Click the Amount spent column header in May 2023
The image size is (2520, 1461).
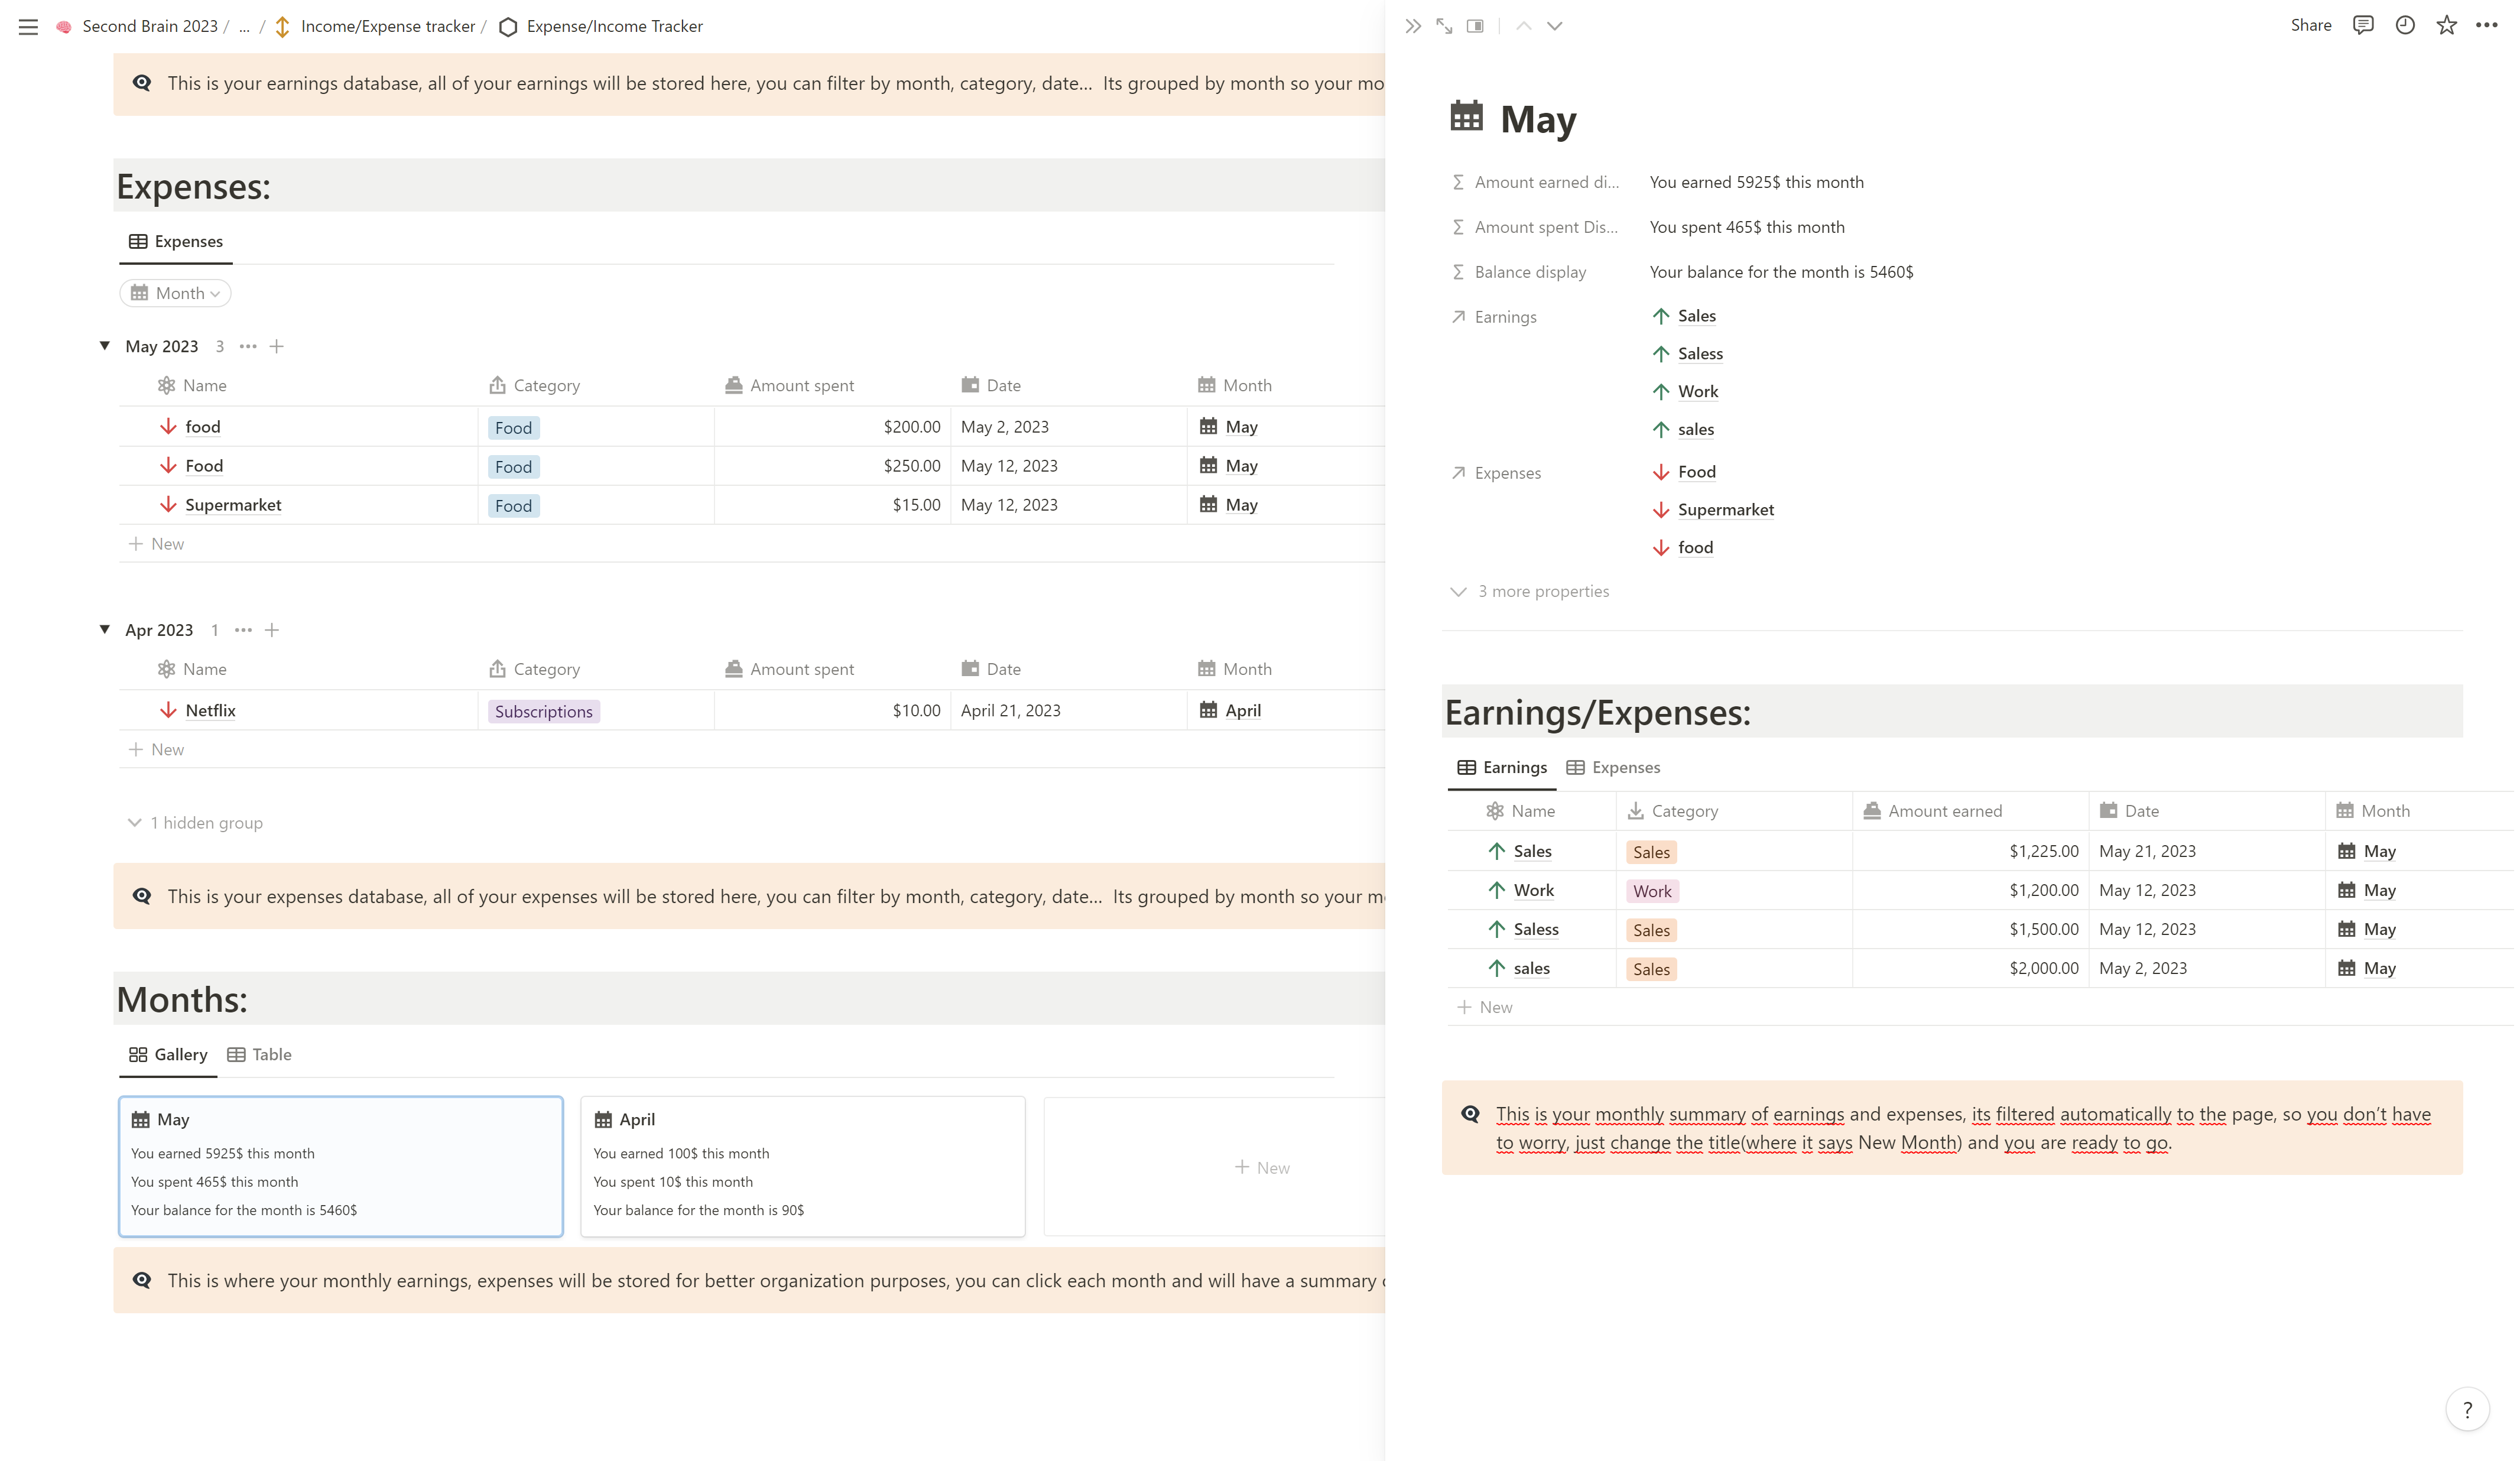[790, 386]
